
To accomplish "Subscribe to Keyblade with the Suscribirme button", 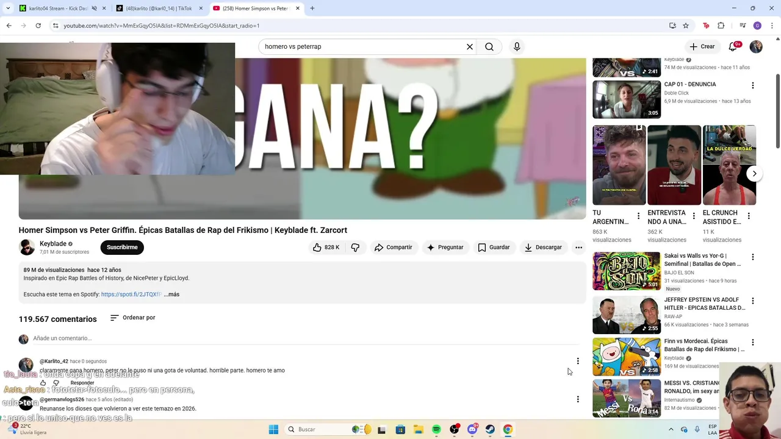I will click(122, 248).
